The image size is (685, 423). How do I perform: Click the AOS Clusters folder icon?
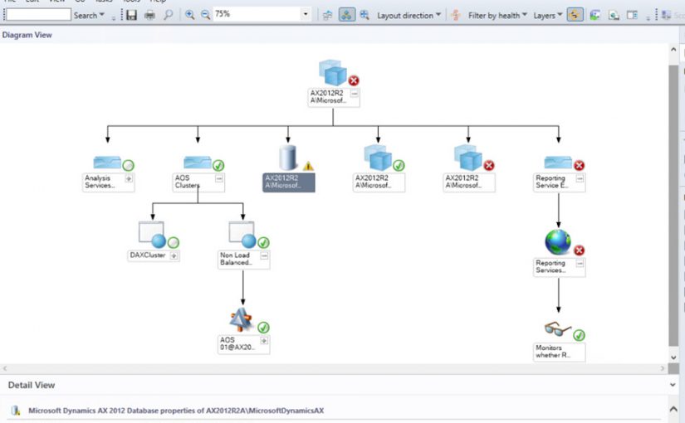pyautogui.click(x=198, y=163)
